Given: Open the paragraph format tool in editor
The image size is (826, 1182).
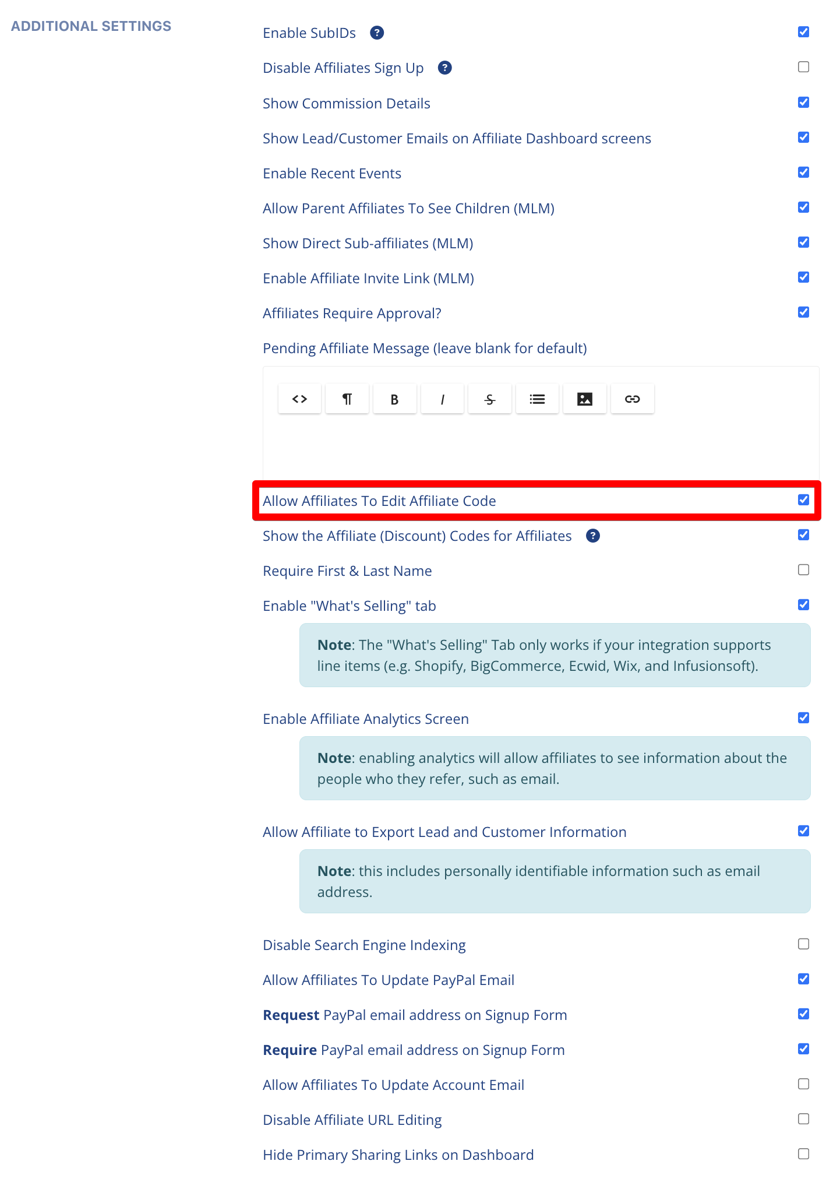Looking at the screenshot, I should pos(347,399).
